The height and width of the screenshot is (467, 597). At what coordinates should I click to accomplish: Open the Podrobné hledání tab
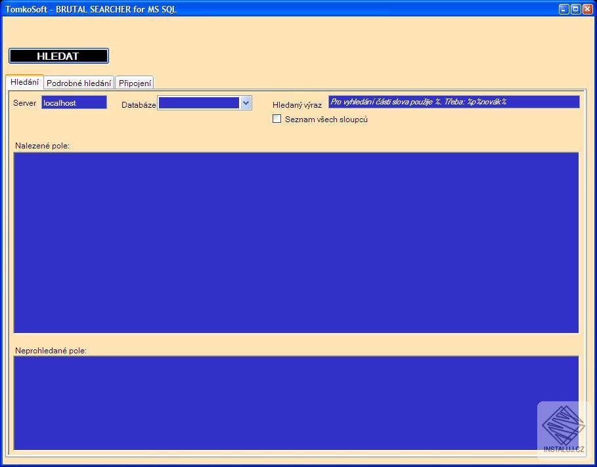(79, 83)
